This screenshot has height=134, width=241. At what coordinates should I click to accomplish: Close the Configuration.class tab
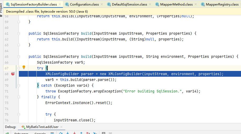[102, 4]
